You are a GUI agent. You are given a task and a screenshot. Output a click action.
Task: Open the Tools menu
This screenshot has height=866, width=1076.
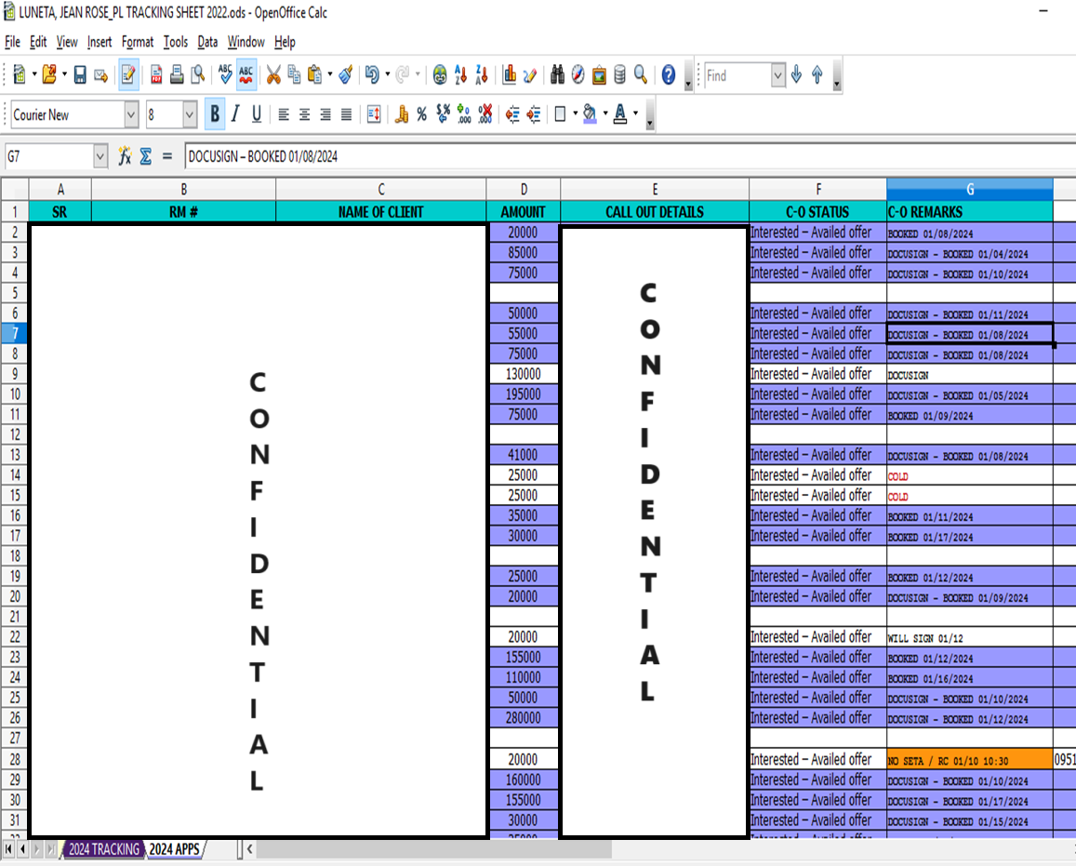tap(176, 42)
